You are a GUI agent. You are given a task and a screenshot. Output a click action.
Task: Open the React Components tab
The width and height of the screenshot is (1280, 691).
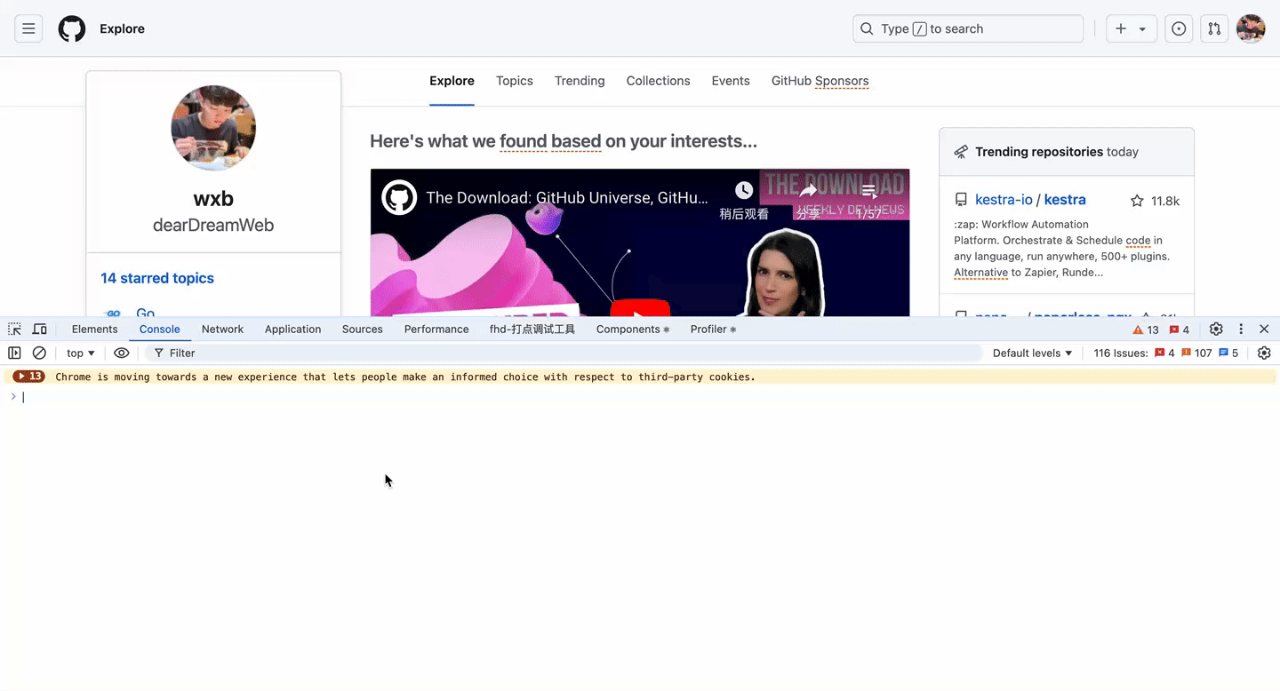tap(632, 329)
